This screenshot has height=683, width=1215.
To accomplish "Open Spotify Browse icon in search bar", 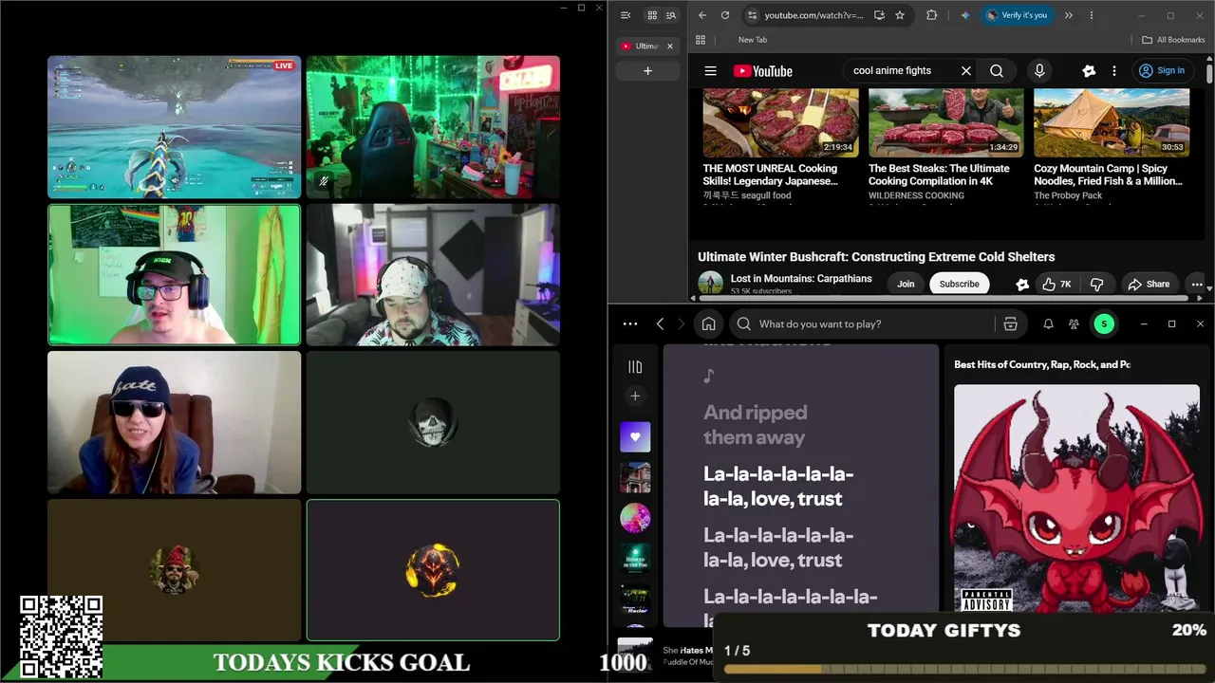I will point(1010,323).
